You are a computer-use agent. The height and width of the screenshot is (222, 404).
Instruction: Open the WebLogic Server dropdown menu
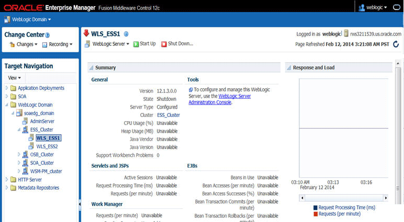coord(111,44)
